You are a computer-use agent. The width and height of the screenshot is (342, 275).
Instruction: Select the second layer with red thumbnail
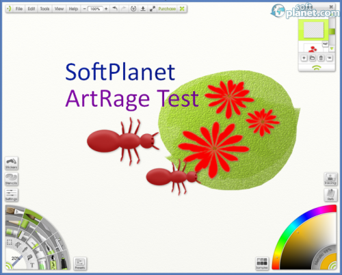point(313,48)
